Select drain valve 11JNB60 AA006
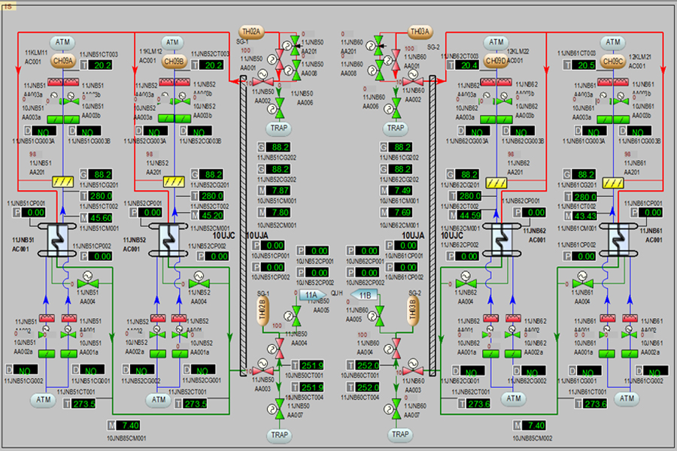The image size is (677, 451). [x=396, y=108]
